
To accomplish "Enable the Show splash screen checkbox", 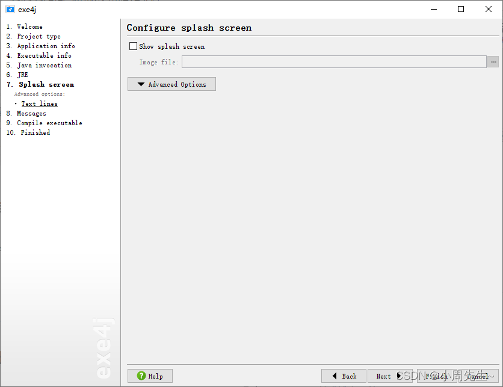I will click(x=133, y=46).
